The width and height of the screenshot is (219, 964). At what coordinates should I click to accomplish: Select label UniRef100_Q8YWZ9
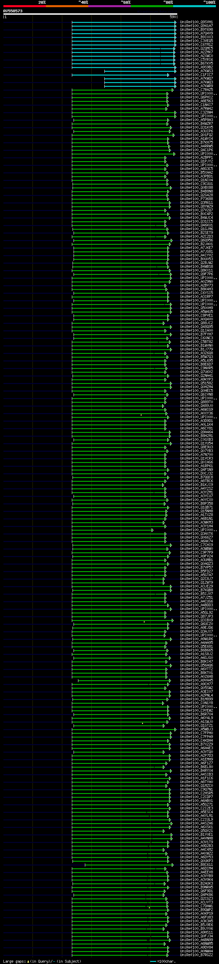196,206
